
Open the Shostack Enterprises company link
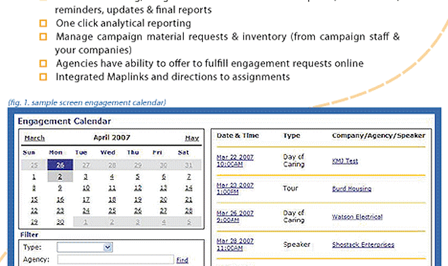point(363,244)
